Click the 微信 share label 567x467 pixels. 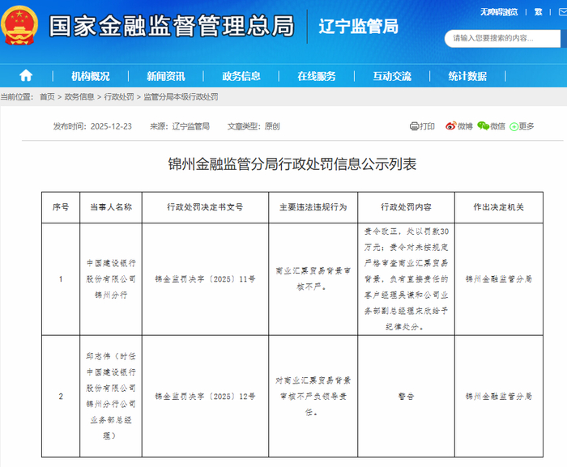pyautogui.click(x=497, y=126)
